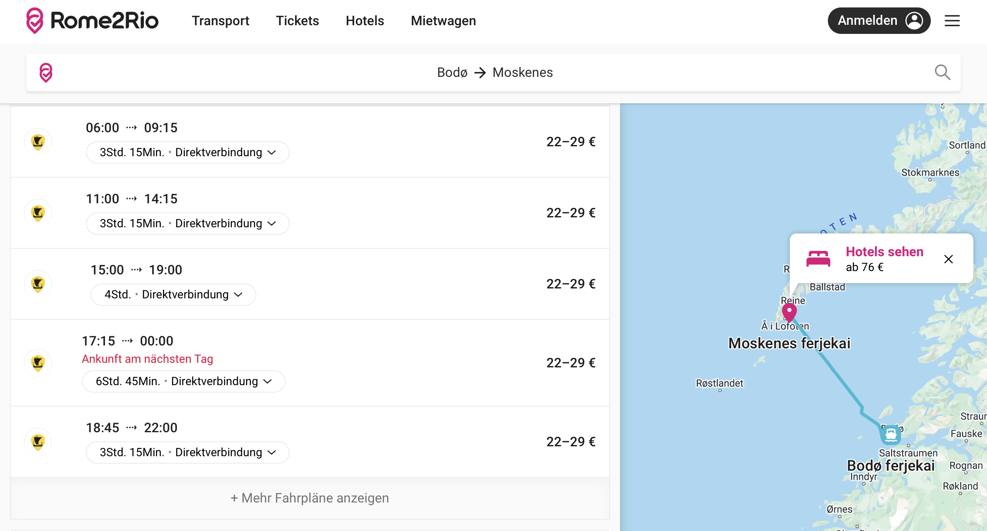Click the Anmelden button
This screenshot has width=987, height=531.
[879, 21]
